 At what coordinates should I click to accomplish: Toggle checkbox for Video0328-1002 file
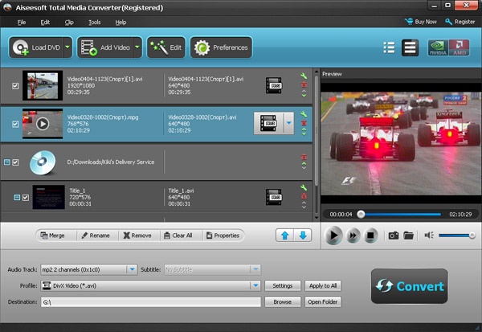point(15,123)
